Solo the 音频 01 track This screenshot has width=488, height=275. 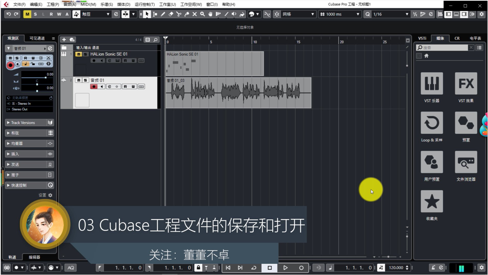point(85,80)
